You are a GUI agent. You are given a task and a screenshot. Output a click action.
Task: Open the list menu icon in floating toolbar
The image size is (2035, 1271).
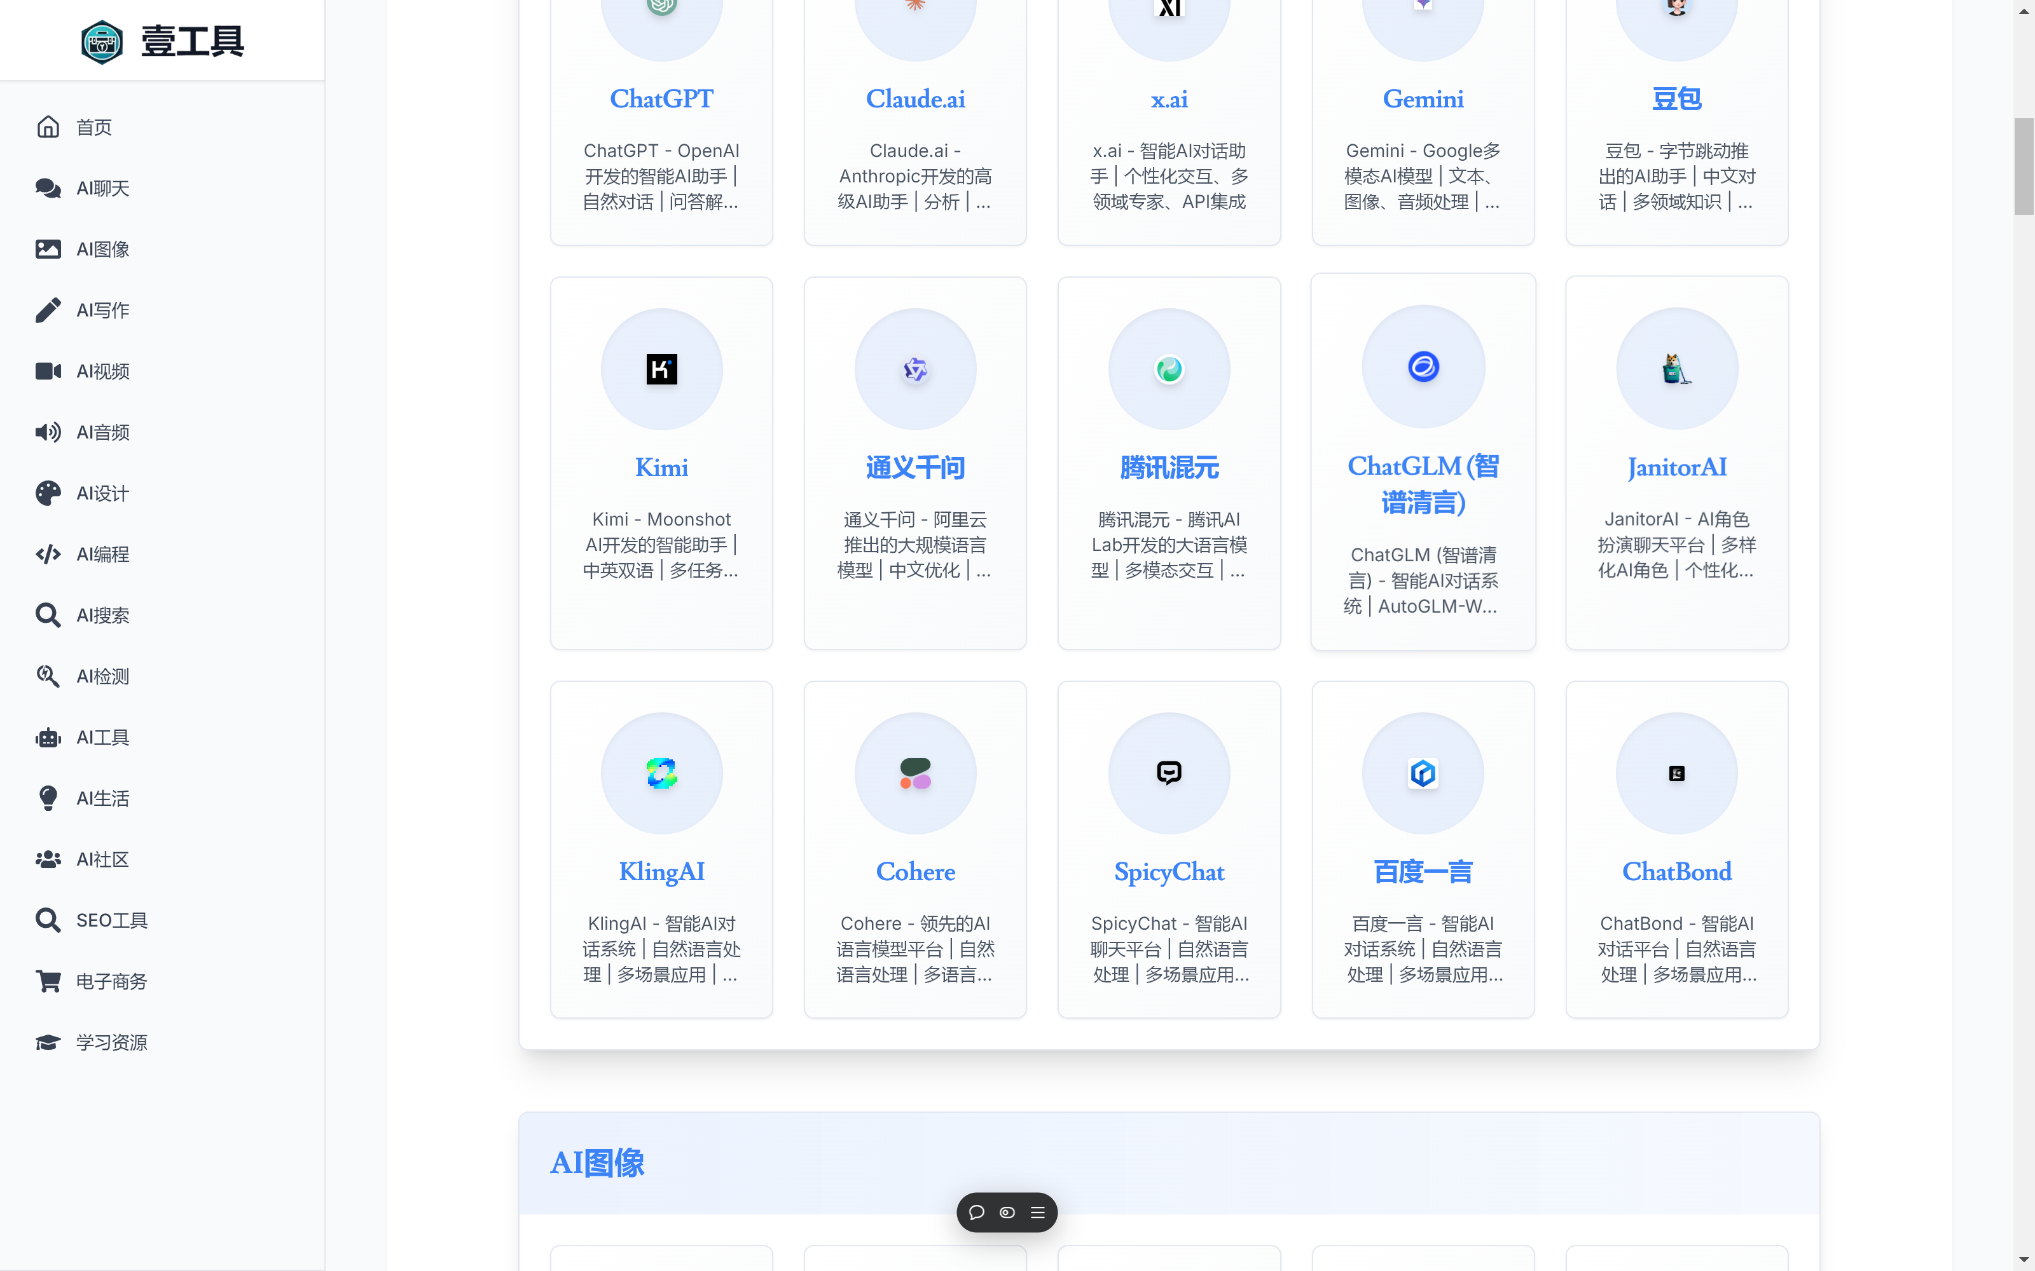point(1038,1212)
